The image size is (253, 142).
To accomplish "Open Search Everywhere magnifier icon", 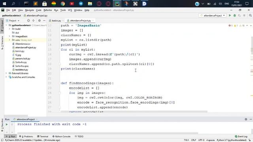I will tap(250, 15).
